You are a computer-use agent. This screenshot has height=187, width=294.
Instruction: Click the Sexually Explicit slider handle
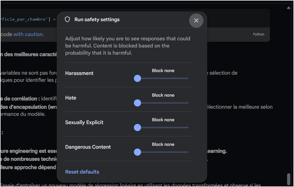(x=138, y=128)
